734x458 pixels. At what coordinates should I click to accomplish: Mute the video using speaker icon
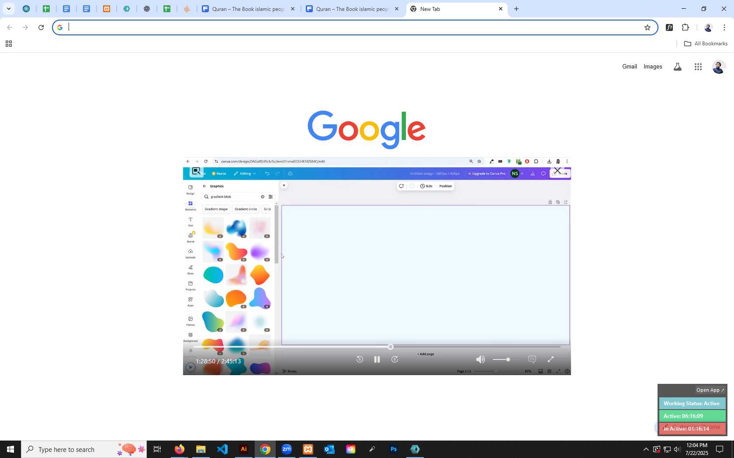tap(480, 359)
